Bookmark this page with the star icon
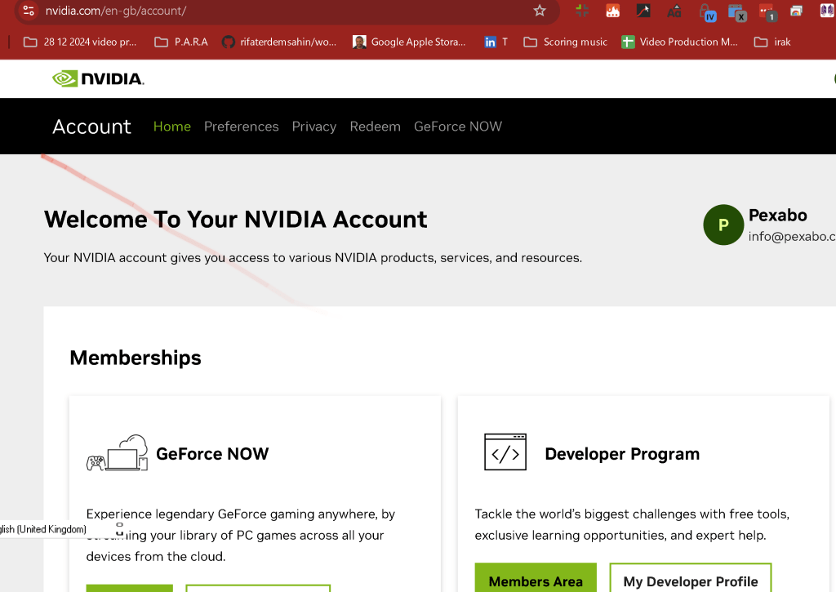836x592 pixels. coord(540,10)
